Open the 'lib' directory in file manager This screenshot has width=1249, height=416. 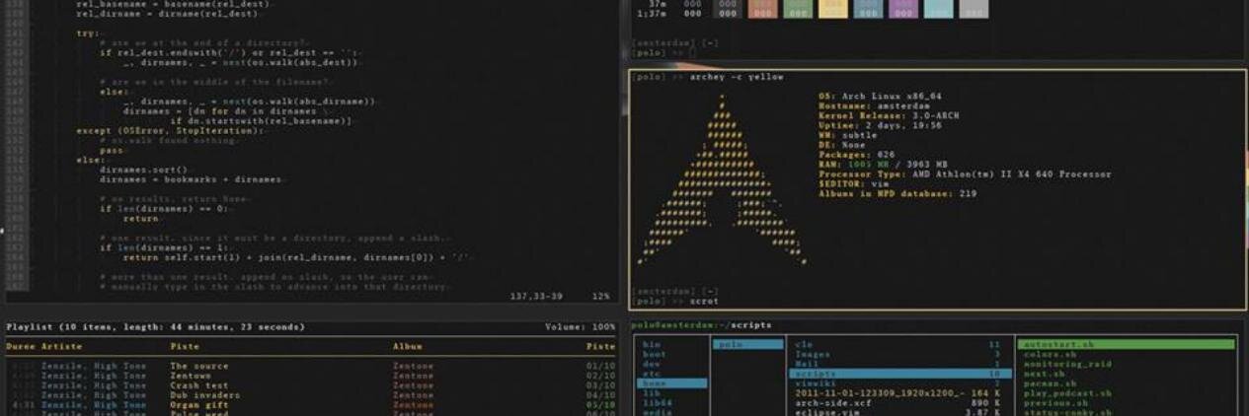coord(652,393)
